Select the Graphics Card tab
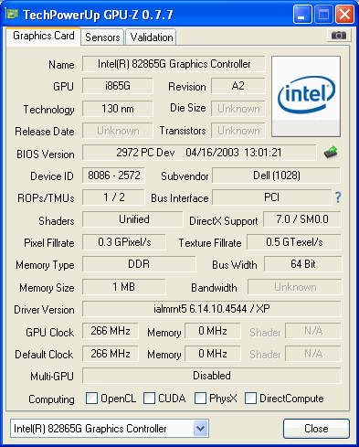 44,36
